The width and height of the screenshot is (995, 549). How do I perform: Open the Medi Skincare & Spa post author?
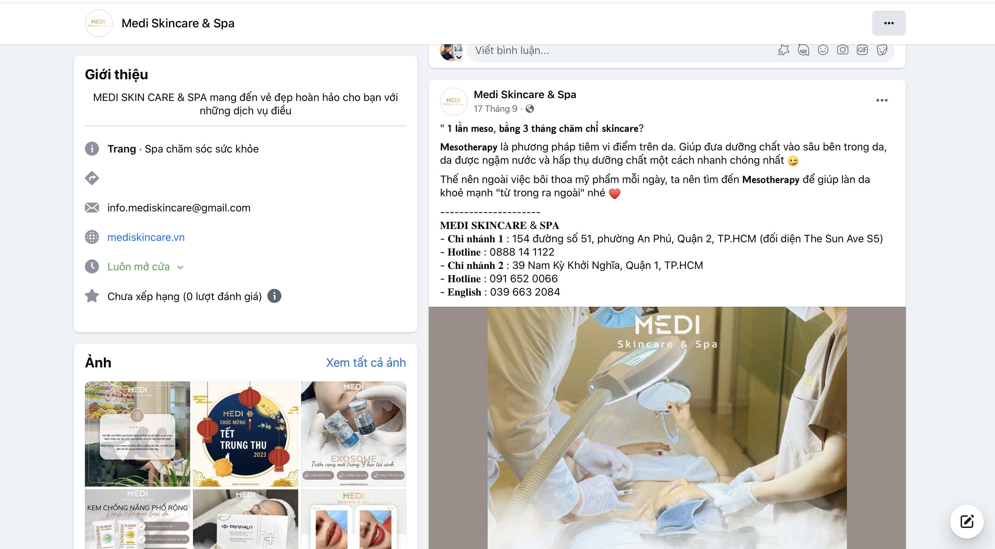point(525,95)
